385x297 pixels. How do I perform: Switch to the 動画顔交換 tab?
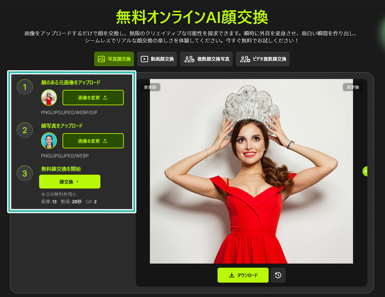pos(157,59)
